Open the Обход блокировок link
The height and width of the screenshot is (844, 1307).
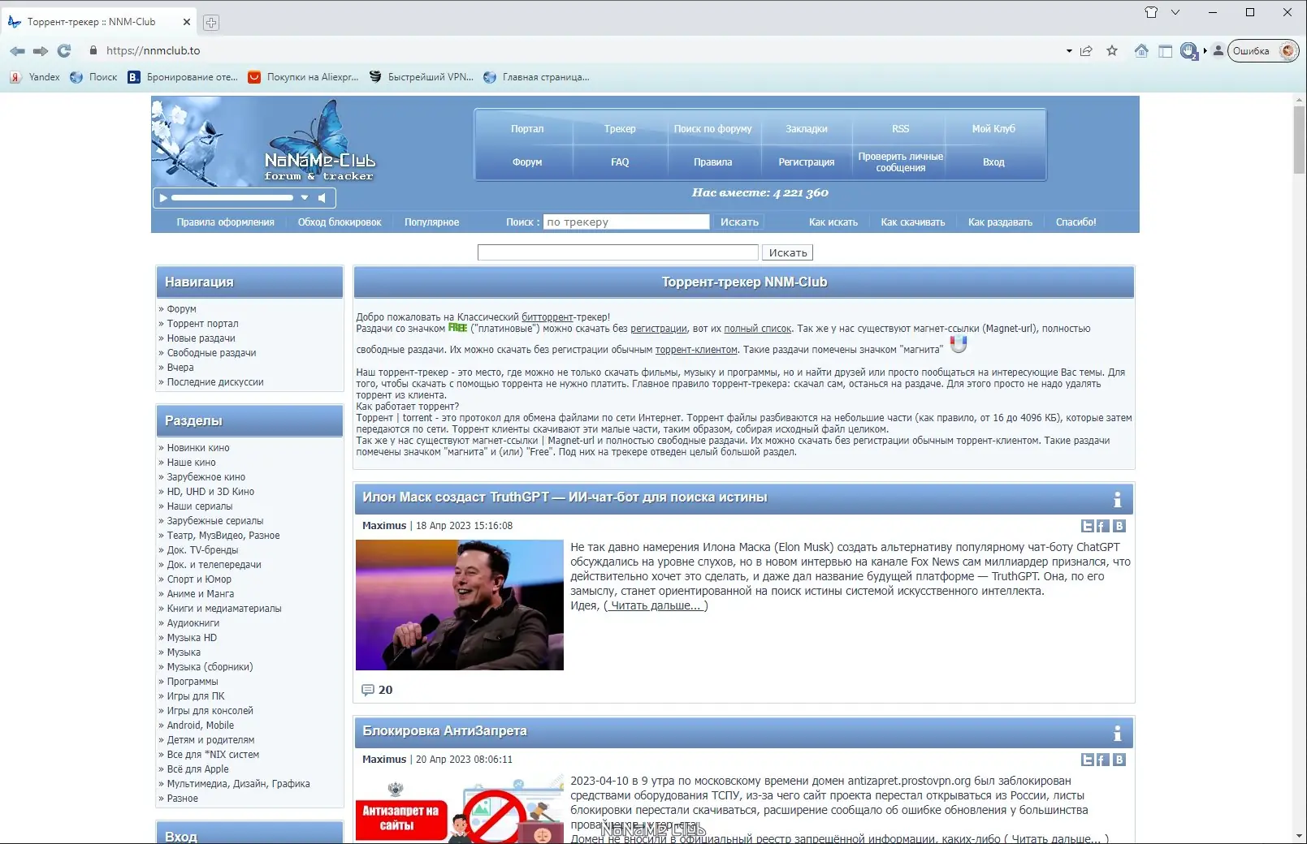340,222
